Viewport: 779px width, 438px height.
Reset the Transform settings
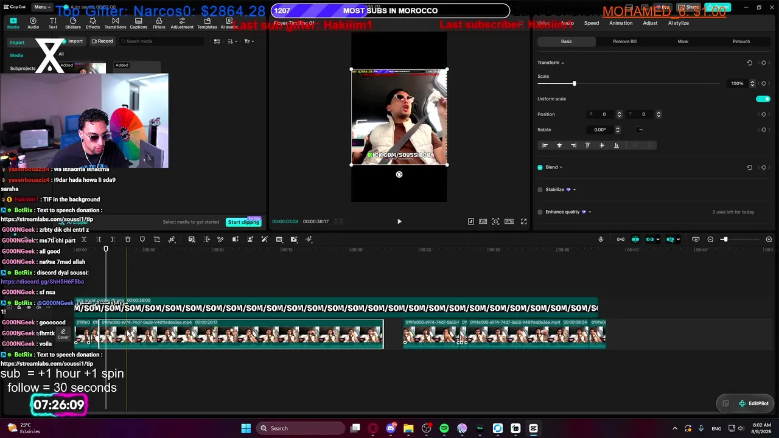750,63
